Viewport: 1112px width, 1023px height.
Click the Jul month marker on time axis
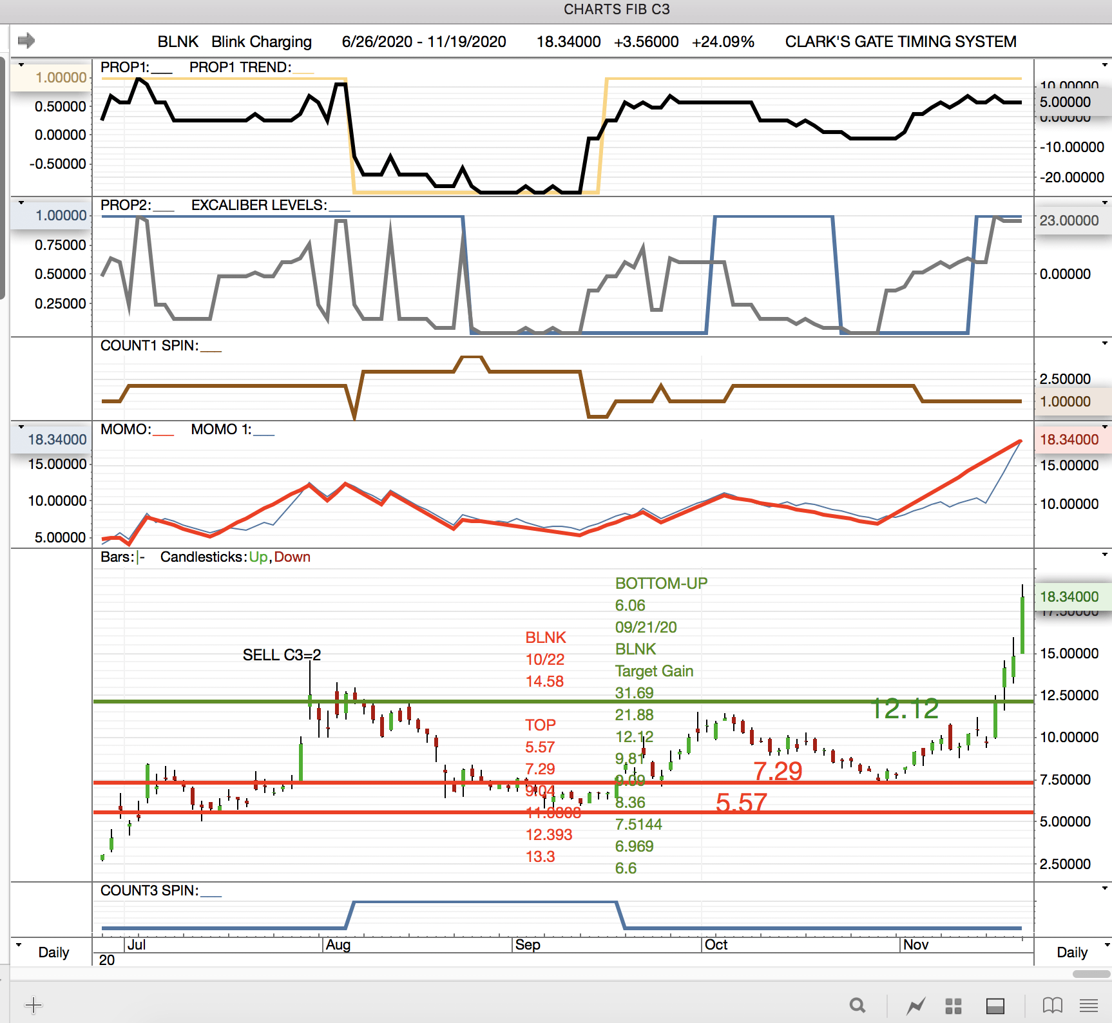[x=137, y=944]
